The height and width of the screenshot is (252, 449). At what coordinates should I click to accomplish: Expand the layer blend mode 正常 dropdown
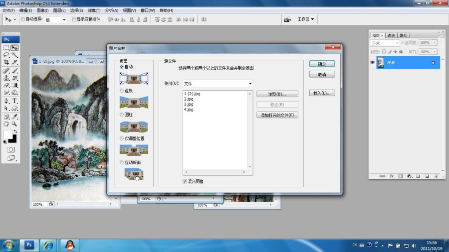coord(384,43)
